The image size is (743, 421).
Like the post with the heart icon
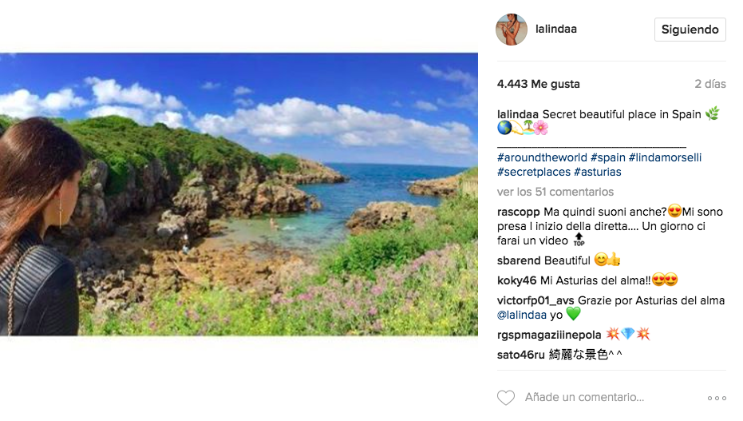(x=505, y=397)
